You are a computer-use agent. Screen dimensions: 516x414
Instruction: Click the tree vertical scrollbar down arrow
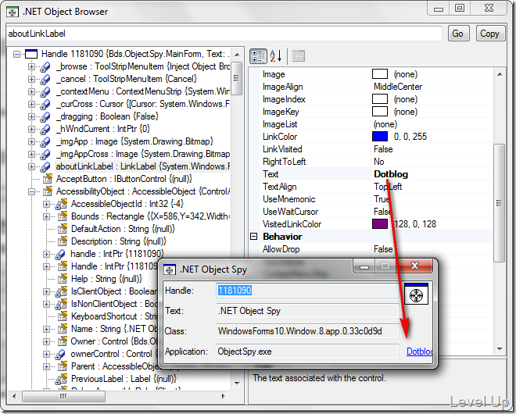coord(237,383)
